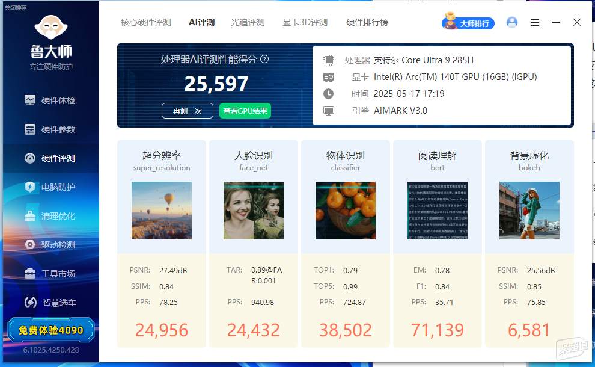Click the oranges classifier thumbnail

click(346, 211)
